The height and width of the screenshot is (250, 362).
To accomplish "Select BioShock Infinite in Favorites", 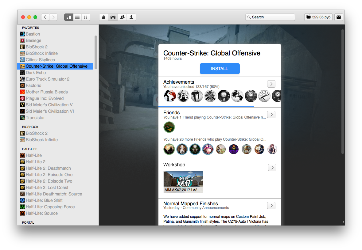I will [55, 53].
